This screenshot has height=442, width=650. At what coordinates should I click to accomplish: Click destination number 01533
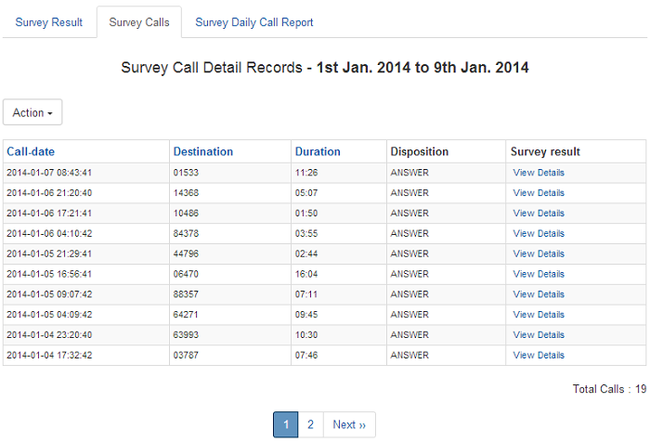click(x=186, y=173)
